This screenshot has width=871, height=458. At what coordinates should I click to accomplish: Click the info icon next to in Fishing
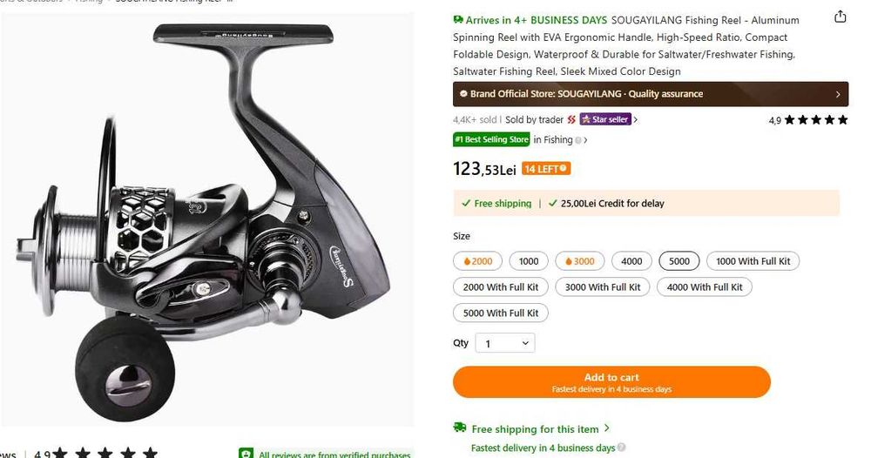pyautogui.click(x=577, y=140)
